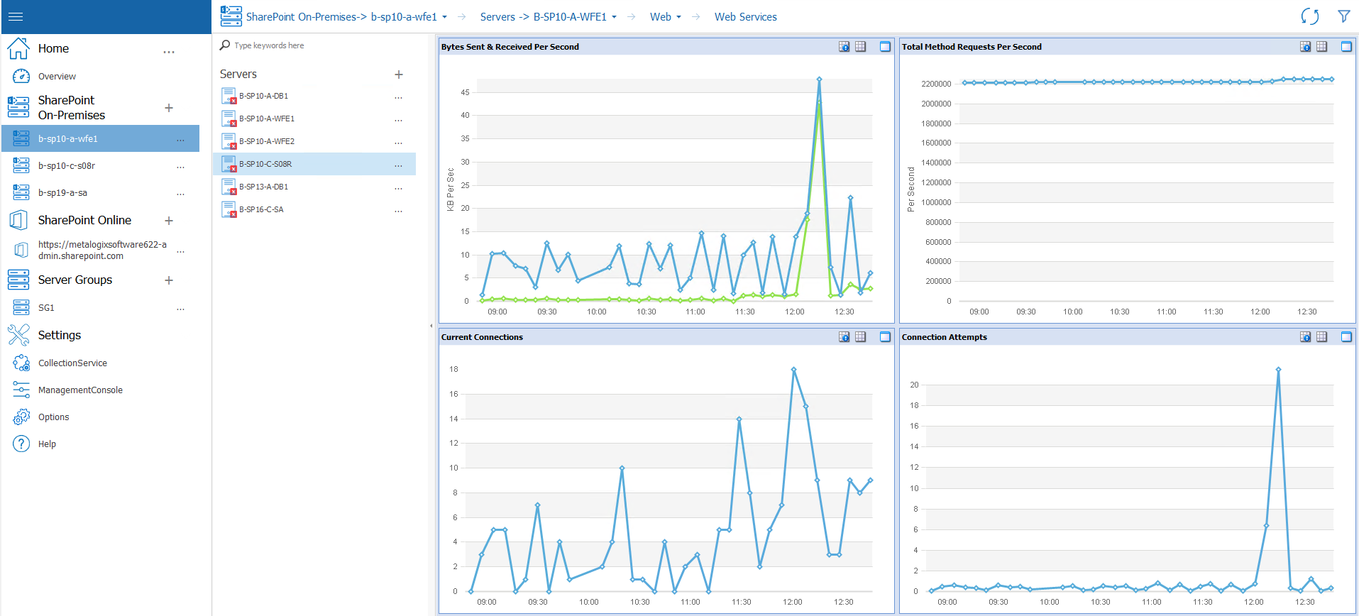Add a new server with the Servers plus button
The height and width of the screenshot is (616, 1359).
pyautogui.click(x=399, y=75)
